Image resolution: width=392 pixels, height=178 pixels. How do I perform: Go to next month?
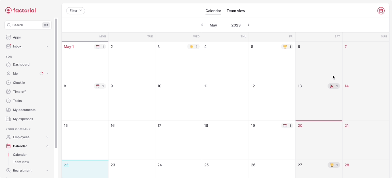click(249, 25)
